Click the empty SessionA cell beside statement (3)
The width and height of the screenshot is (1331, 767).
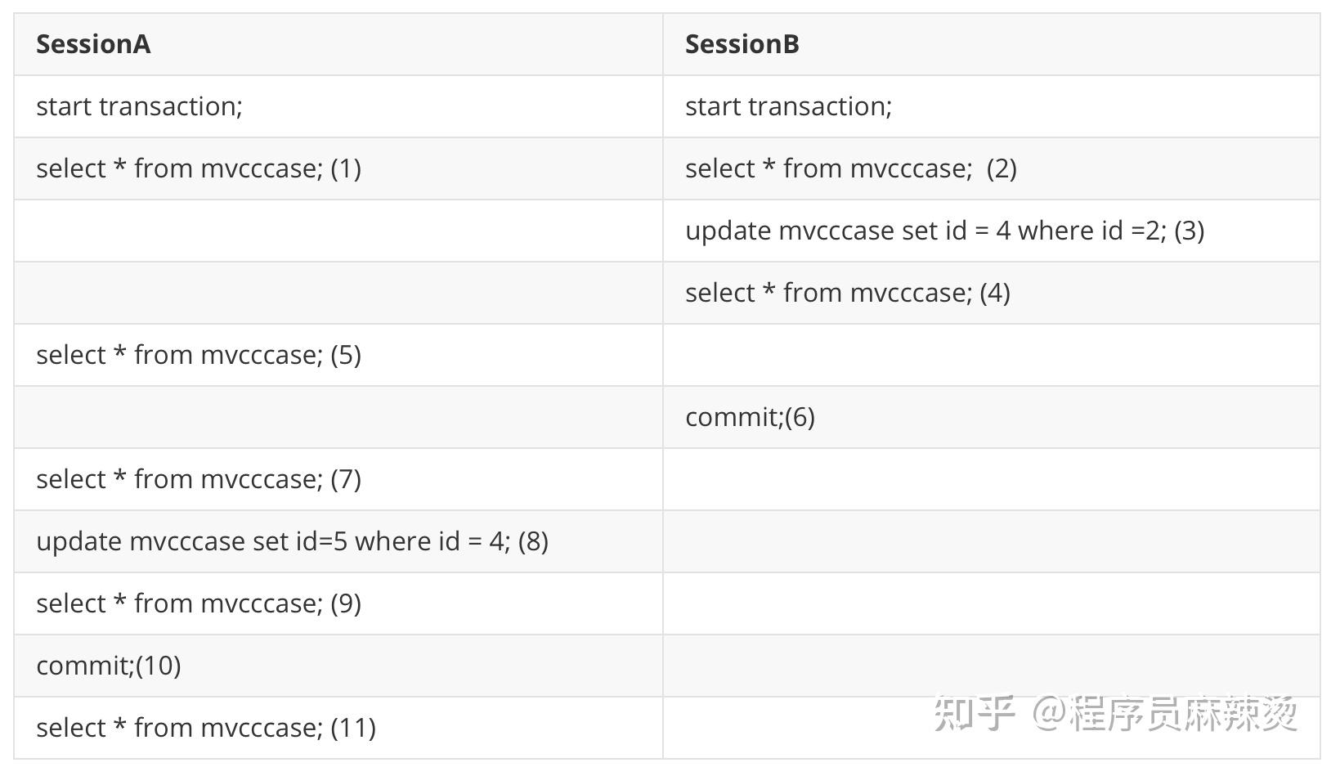point(338,231)
